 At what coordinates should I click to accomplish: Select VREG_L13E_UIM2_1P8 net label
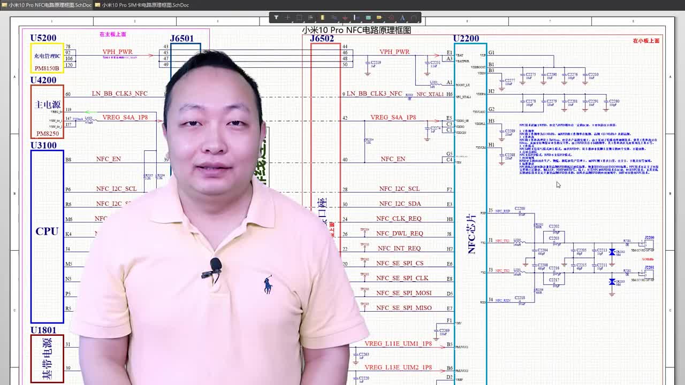pyautogui.click(x=398, y=367)
